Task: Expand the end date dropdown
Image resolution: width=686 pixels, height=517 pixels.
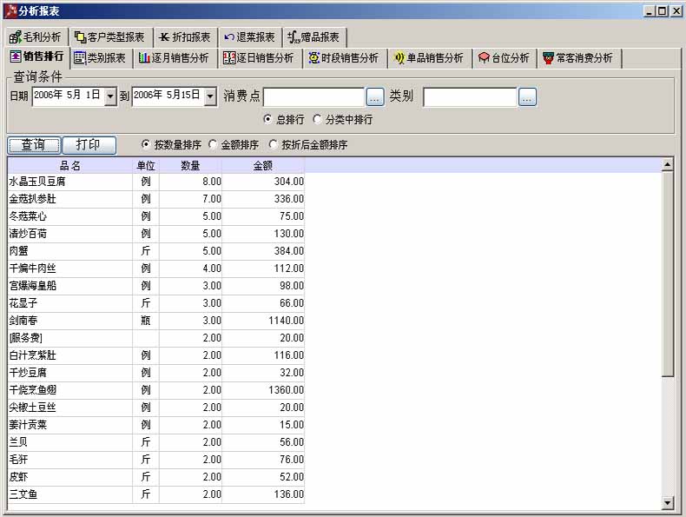Action: point(210,97)
